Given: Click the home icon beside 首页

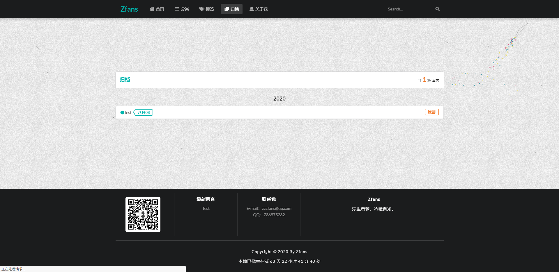Looking at the screenshot, I should click(152, 9).
